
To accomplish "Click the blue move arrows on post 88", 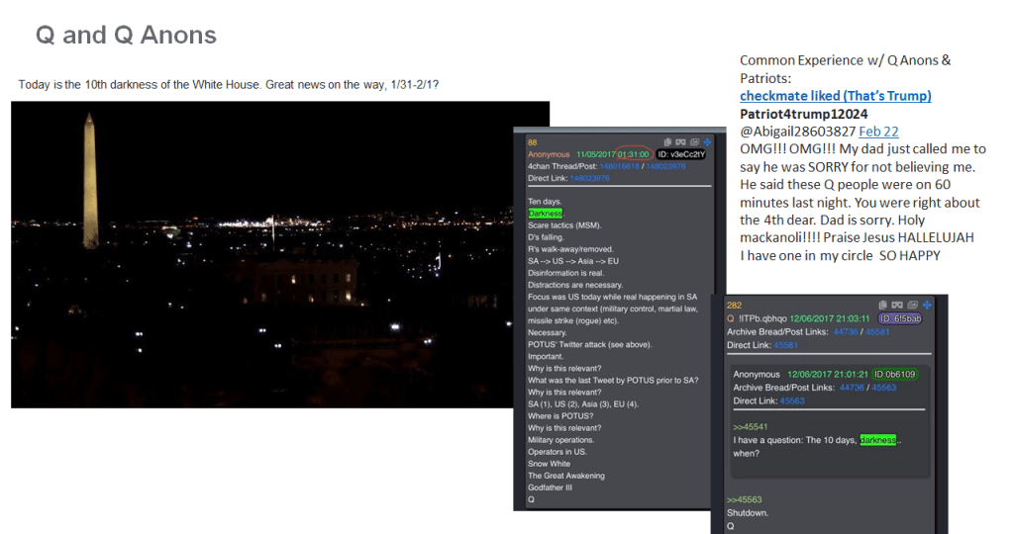I will tap(705, 142).
